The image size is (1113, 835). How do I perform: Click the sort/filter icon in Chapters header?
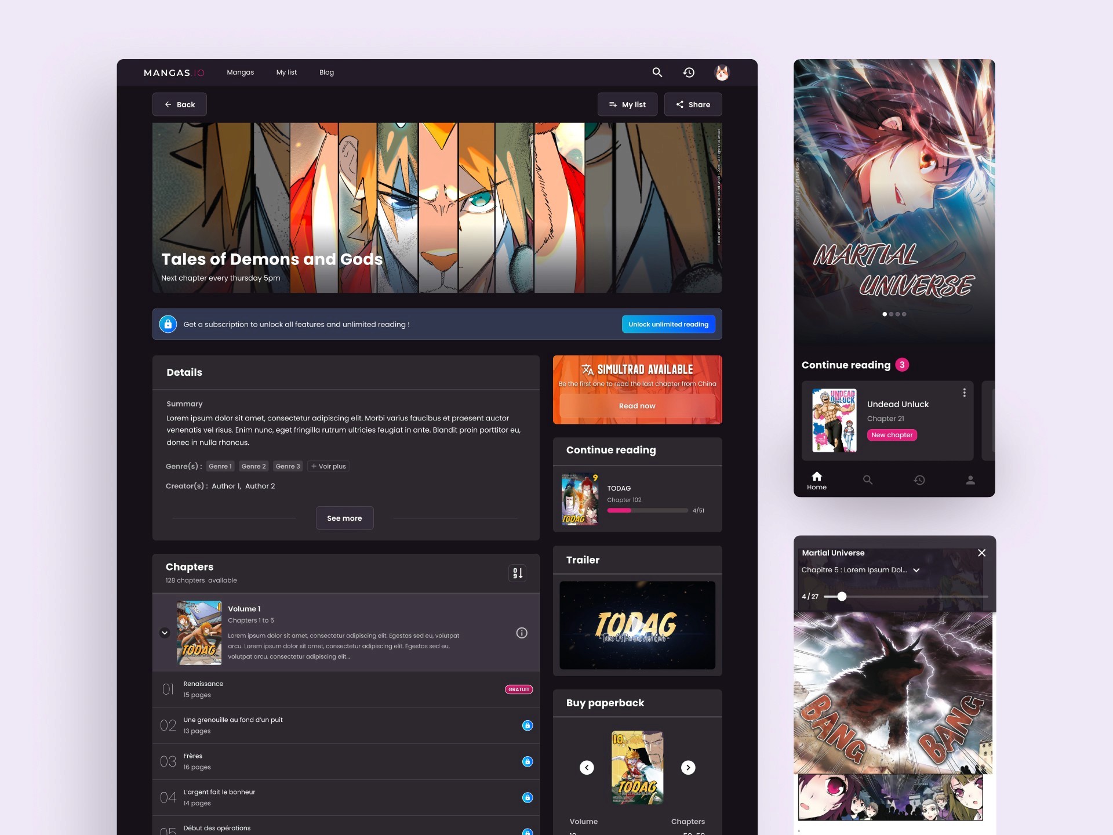(x=517, y=572)
